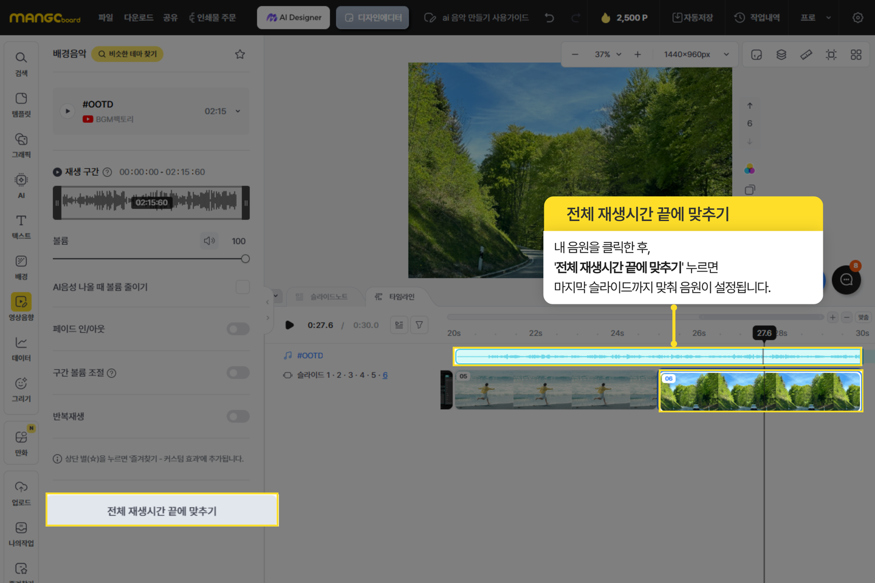This screenshot has height=583, width=875.
Task: Open the 만화 comics panel
Action: (x=21, y=443)
